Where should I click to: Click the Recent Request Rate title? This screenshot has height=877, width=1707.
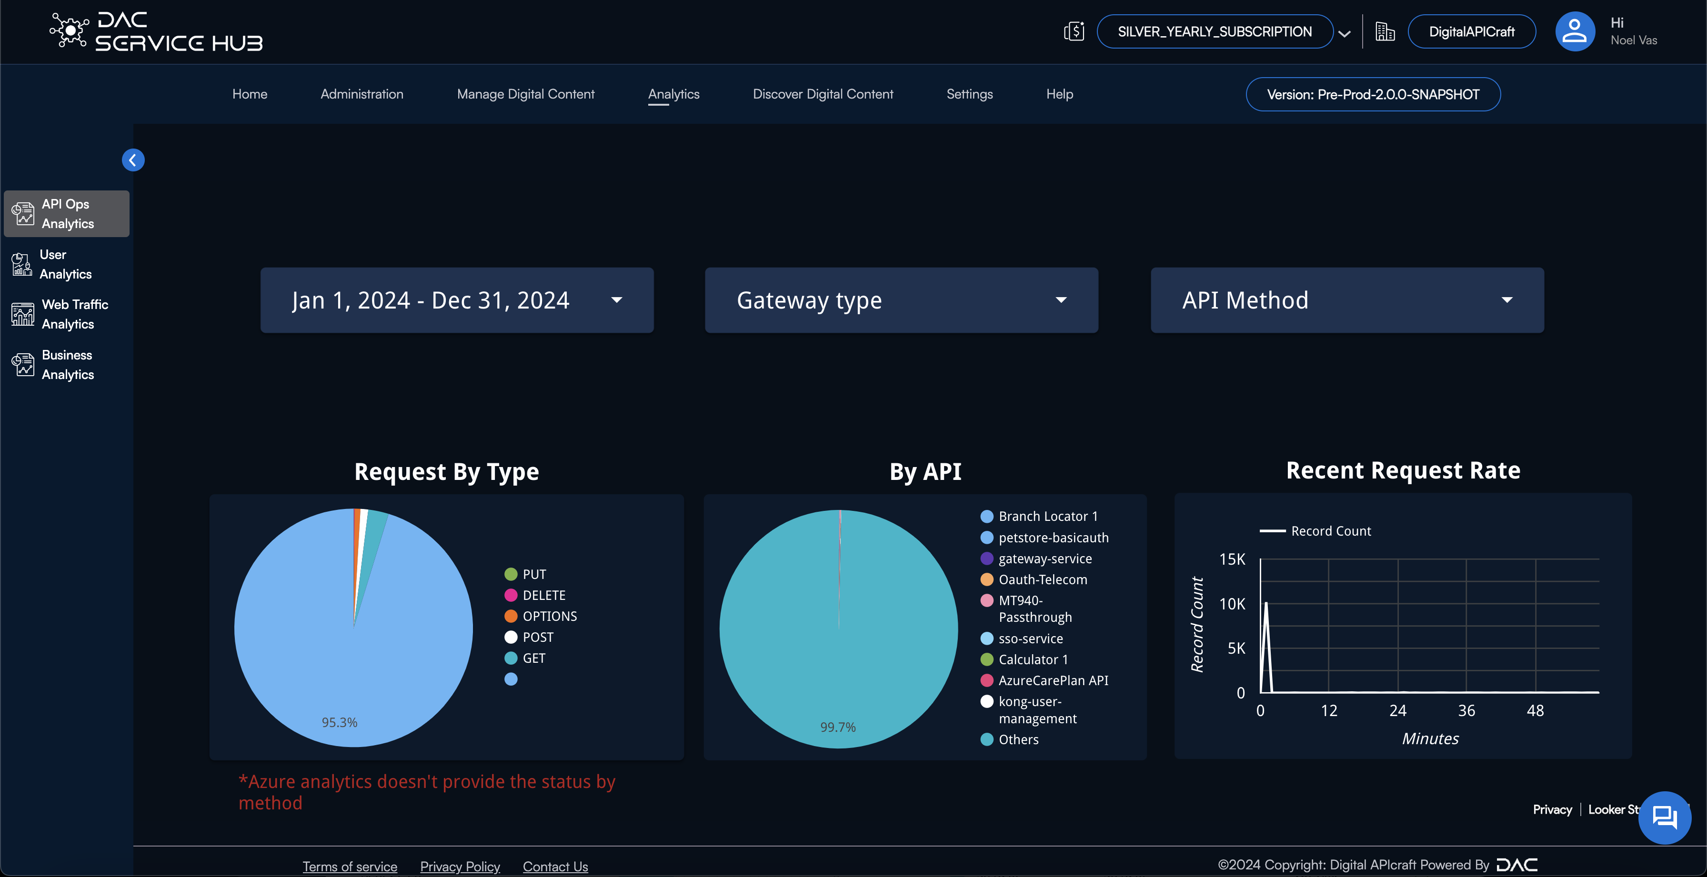[1403, 470]
